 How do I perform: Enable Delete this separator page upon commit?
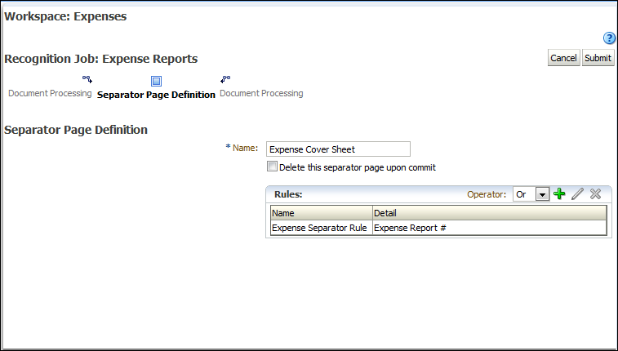272,167
